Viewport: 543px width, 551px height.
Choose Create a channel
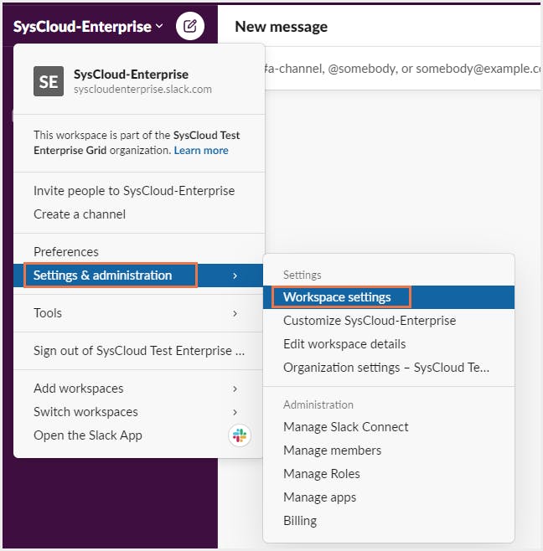[80, 214]
